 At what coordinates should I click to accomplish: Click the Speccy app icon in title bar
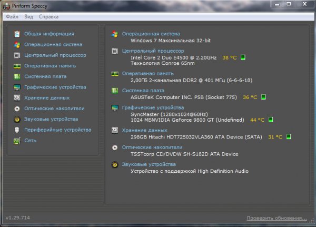point(6,6)
